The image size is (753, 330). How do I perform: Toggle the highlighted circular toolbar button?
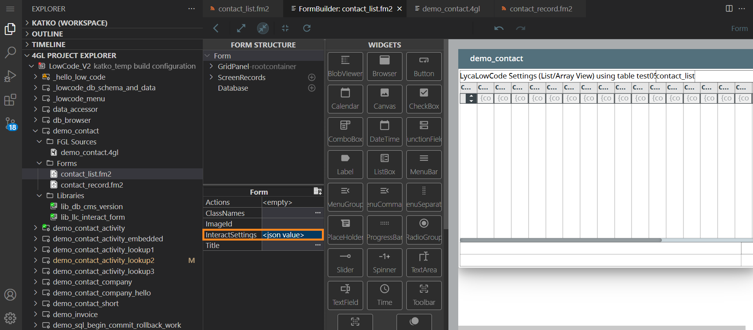coord(263,28)
